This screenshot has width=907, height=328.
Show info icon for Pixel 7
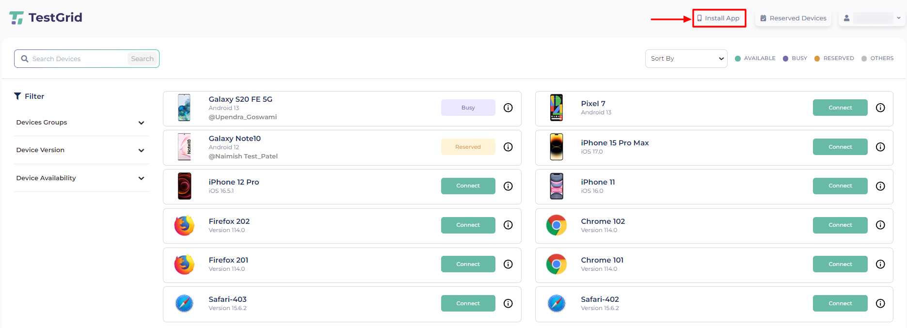(880, 108)
